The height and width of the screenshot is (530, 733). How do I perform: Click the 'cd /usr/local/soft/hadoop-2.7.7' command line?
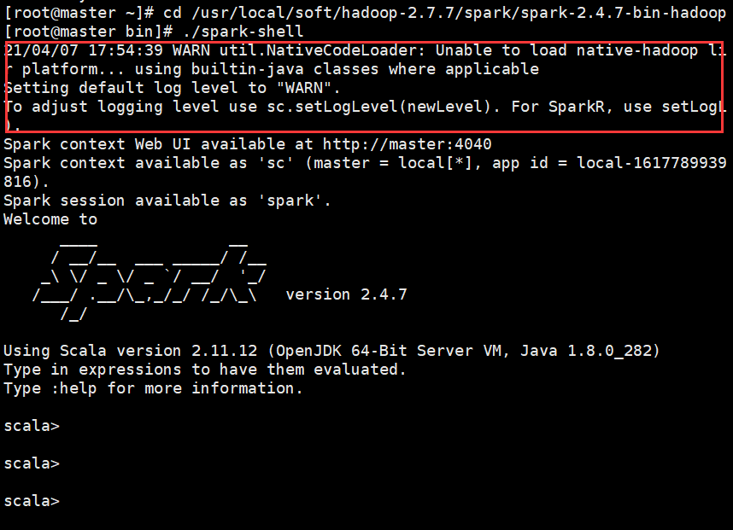point(366,13)
